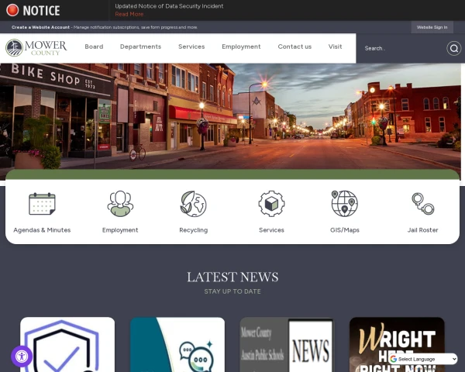Open the Wright Here Right Now thumbnail
The image size is (465, 372).
point(397,344)
